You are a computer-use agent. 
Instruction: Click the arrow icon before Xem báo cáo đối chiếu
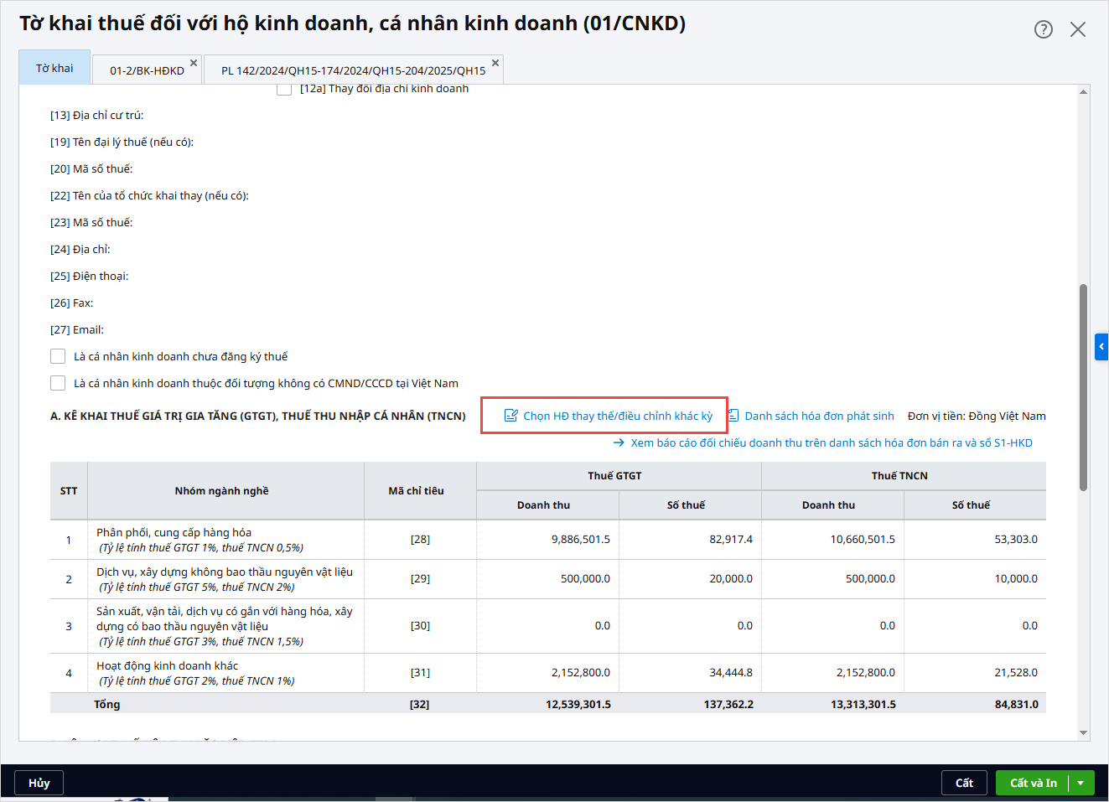click(619, 442)
